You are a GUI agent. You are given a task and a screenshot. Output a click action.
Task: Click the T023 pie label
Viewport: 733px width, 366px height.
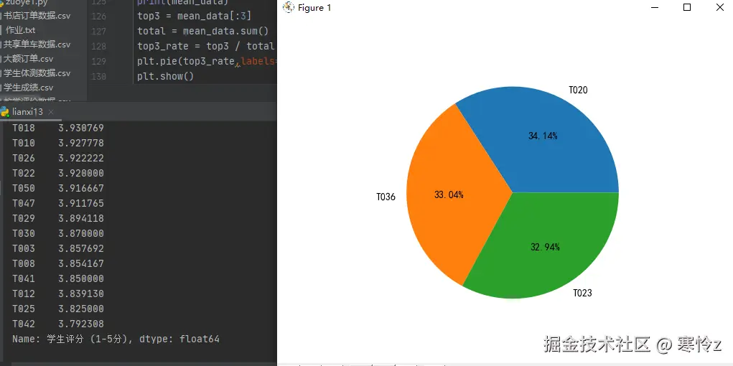(582, 293)
